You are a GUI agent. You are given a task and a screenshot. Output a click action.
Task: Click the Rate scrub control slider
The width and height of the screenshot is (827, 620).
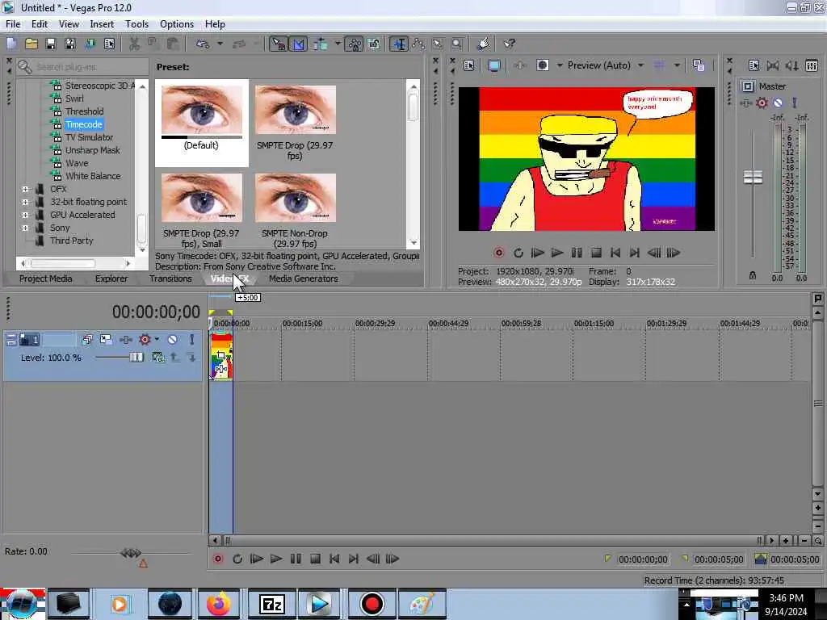(131, 553)
